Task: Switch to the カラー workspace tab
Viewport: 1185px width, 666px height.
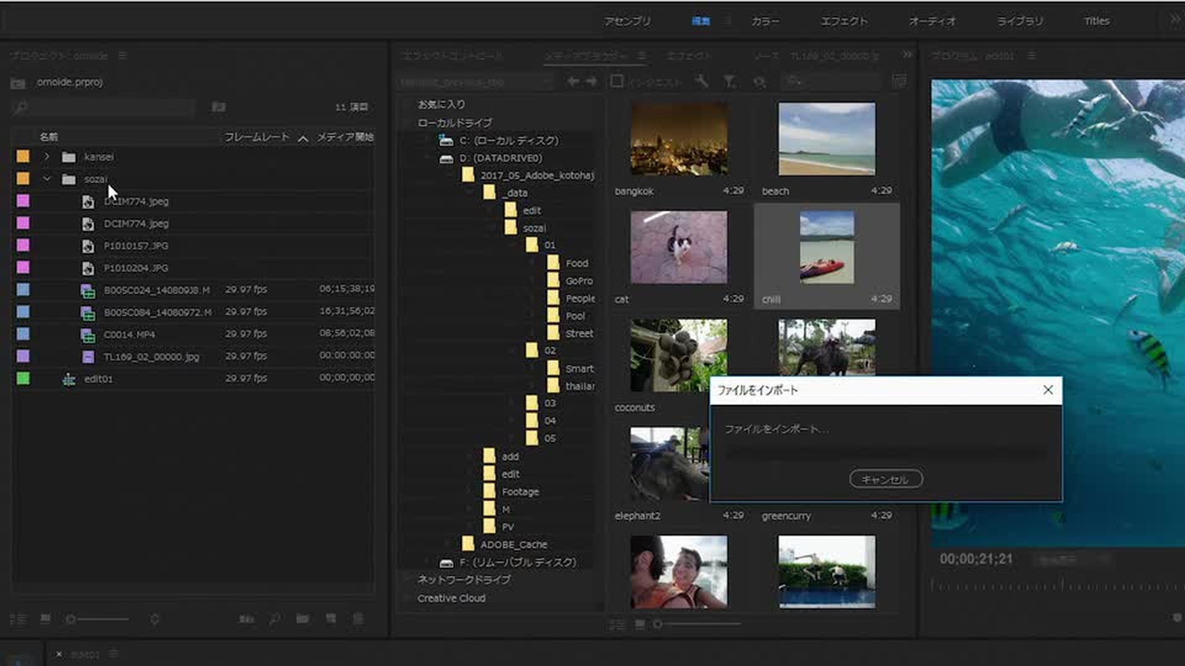Action: [765, 21]
